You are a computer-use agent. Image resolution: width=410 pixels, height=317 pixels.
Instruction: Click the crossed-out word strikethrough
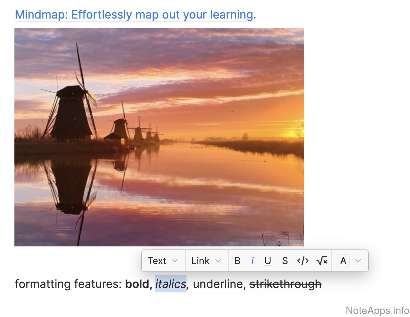point(285,284)
